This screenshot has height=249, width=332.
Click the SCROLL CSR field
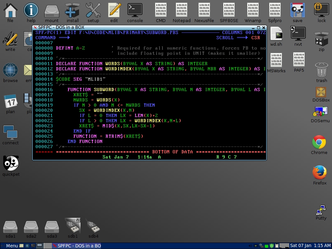(x=255, y=38)
